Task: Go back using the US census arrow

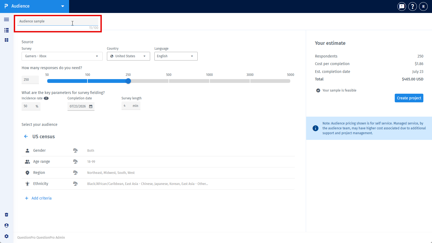Action: click(x=26, y=136)
